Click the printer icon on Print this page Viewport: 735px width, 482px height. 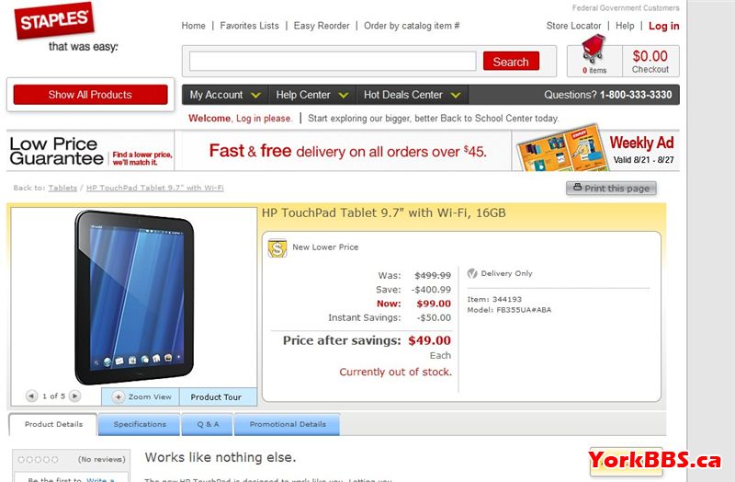tap(578, 188)
